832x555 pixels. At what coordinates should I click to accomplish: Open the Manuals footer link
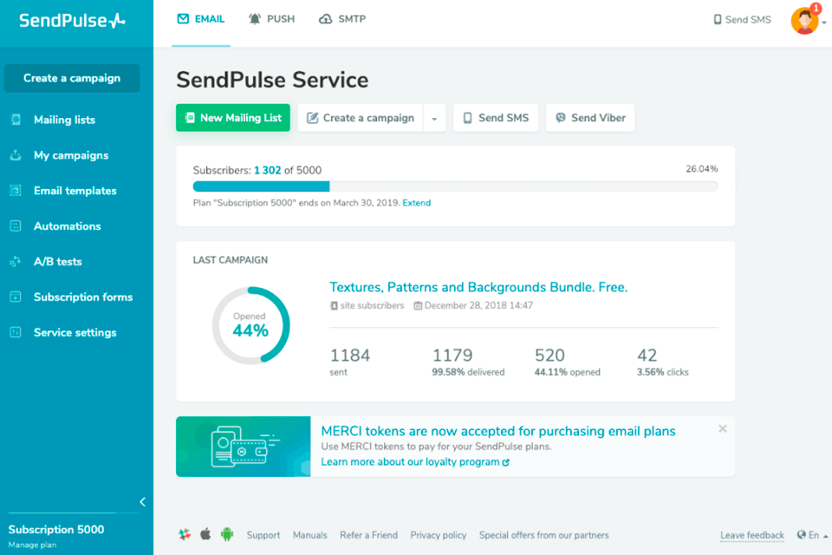click(x=310, y=535)
